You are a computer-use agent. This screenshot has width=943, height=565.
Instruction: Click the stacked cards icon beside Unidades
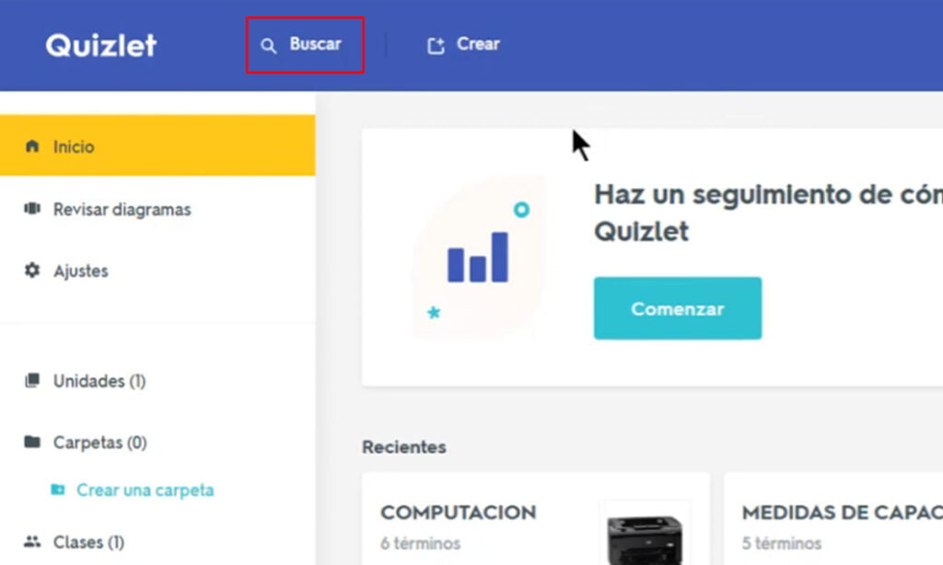click(32, 380)
